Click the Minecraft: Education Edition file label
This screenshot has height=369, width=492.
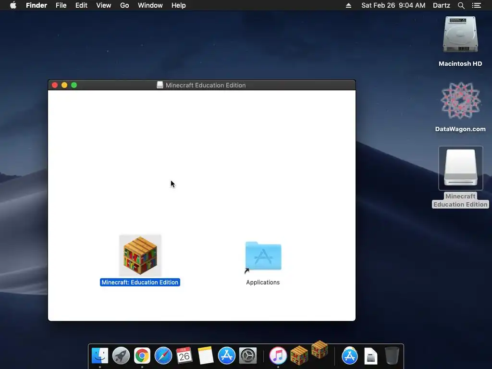tap(140, 283)
